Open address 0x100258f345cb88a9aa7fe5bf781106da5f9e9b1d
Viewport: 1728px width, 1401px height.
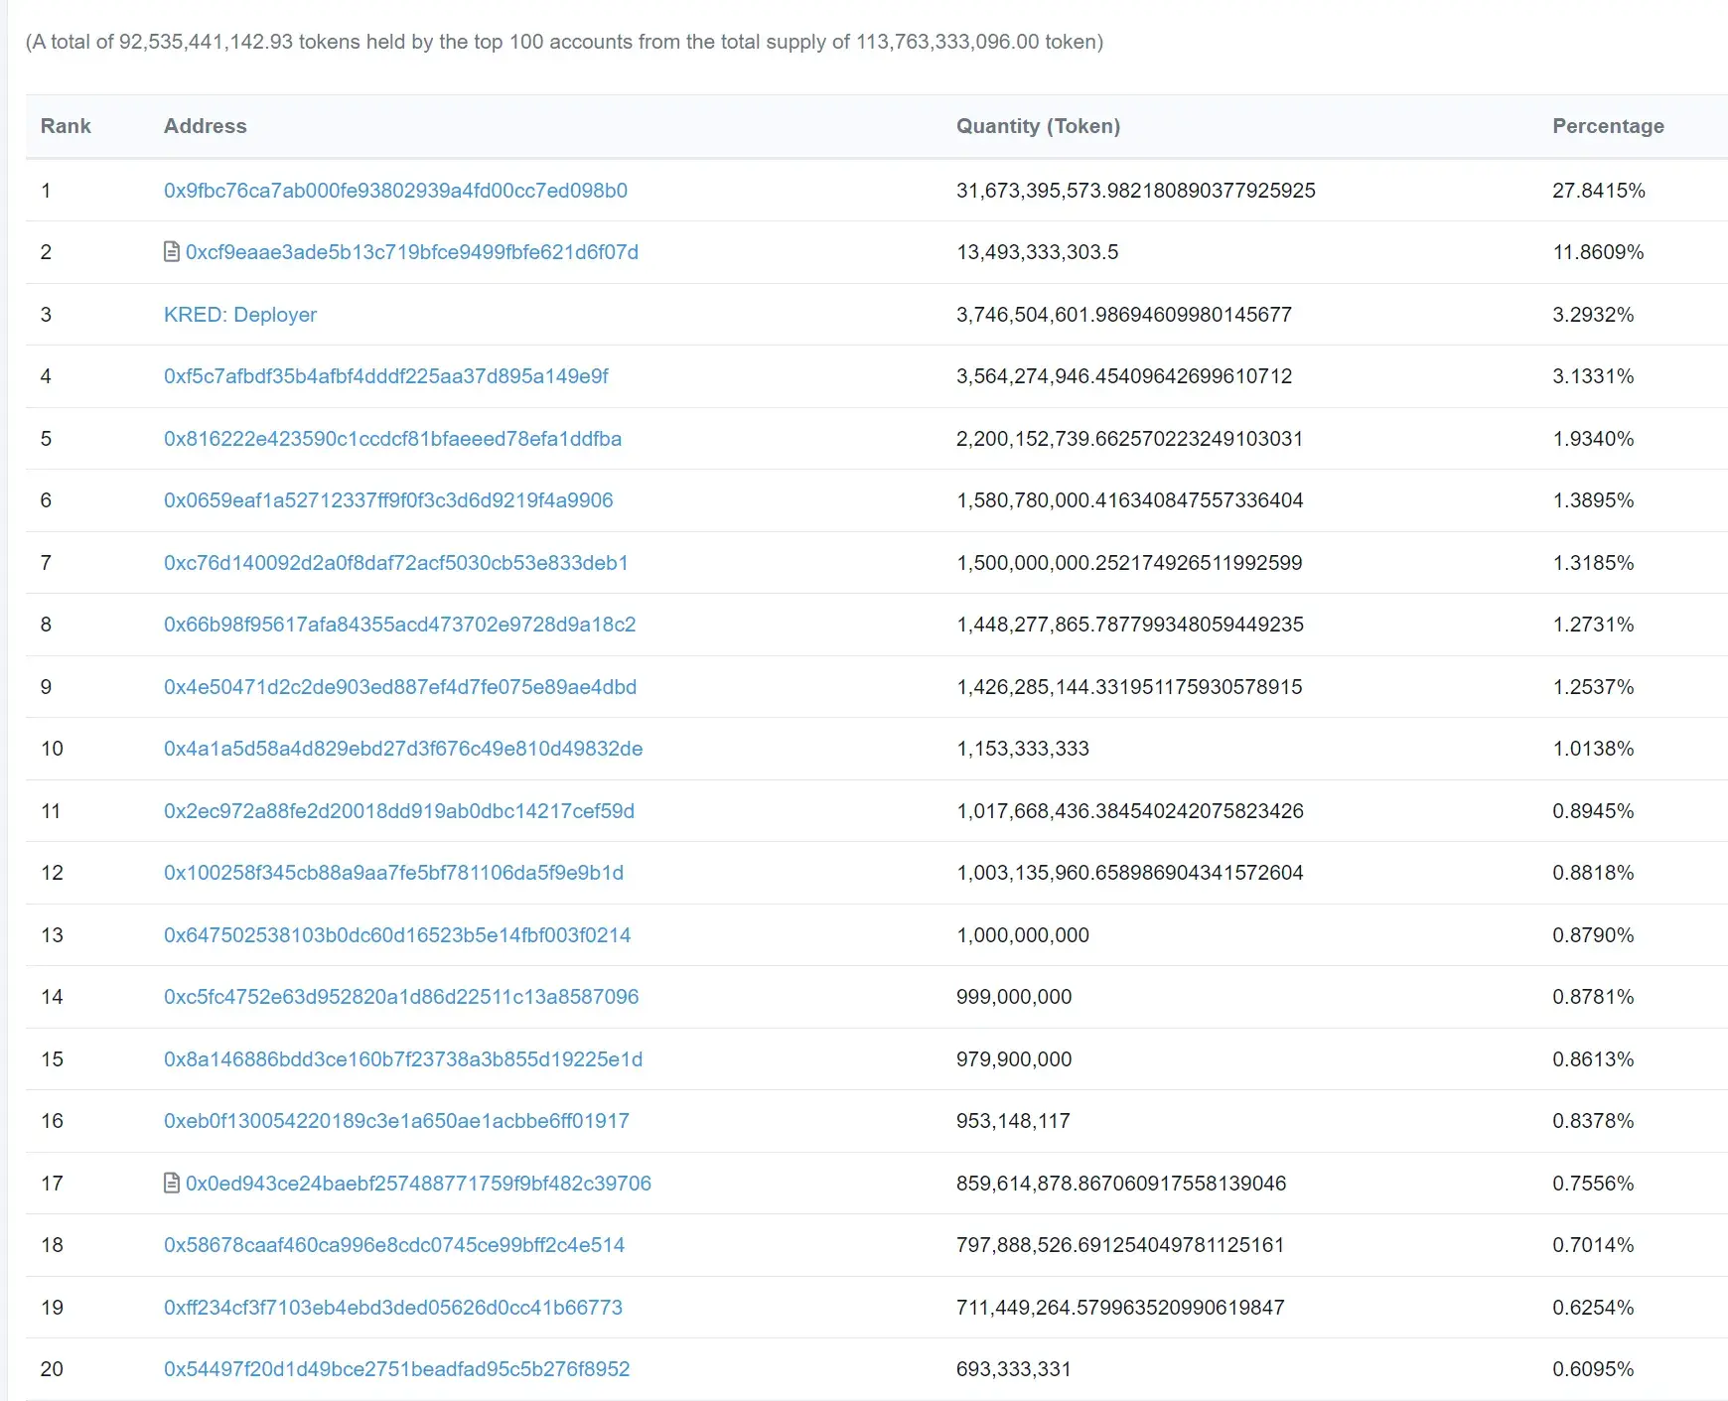pyautogui.click(x=393, y=873)
